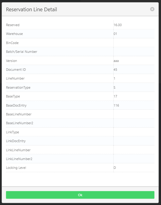Click the BaseDocEntry value 116
This screenshot has height=205, width=161.
pos(116,105)
